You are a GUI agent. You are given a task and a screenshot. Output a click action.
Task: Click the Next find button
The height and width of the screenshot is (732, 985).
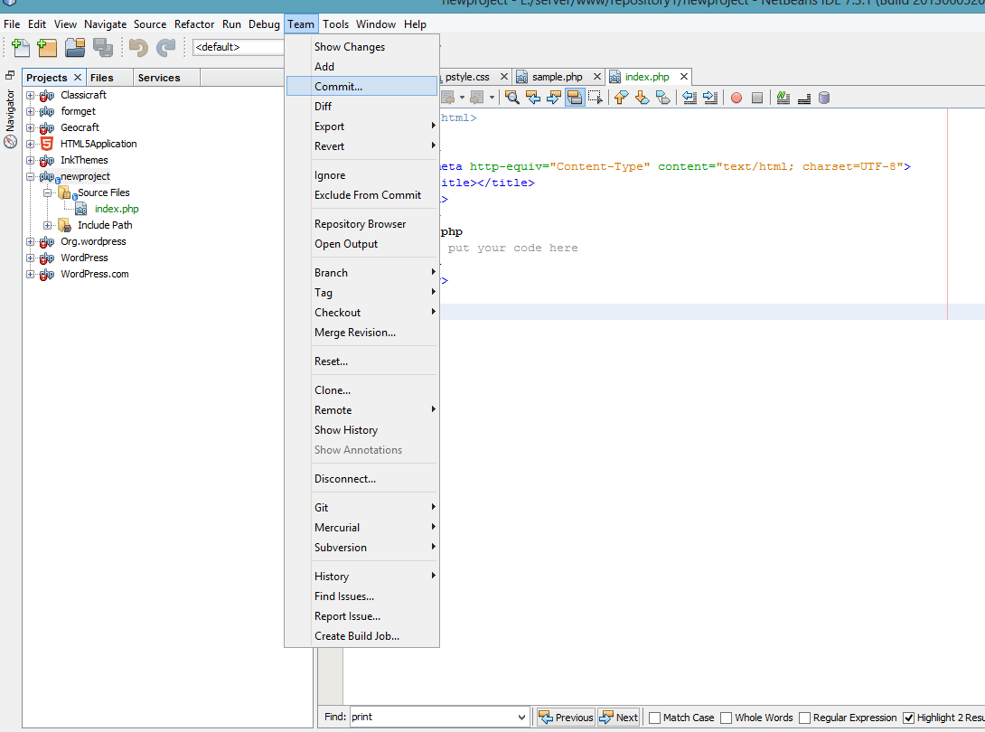tap(619, 717)
